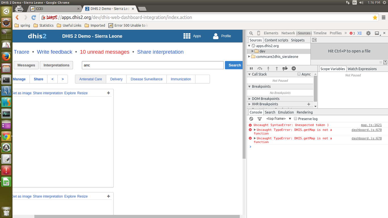
Task: Toggle the device mode phone icon
Action: point(258,33)
